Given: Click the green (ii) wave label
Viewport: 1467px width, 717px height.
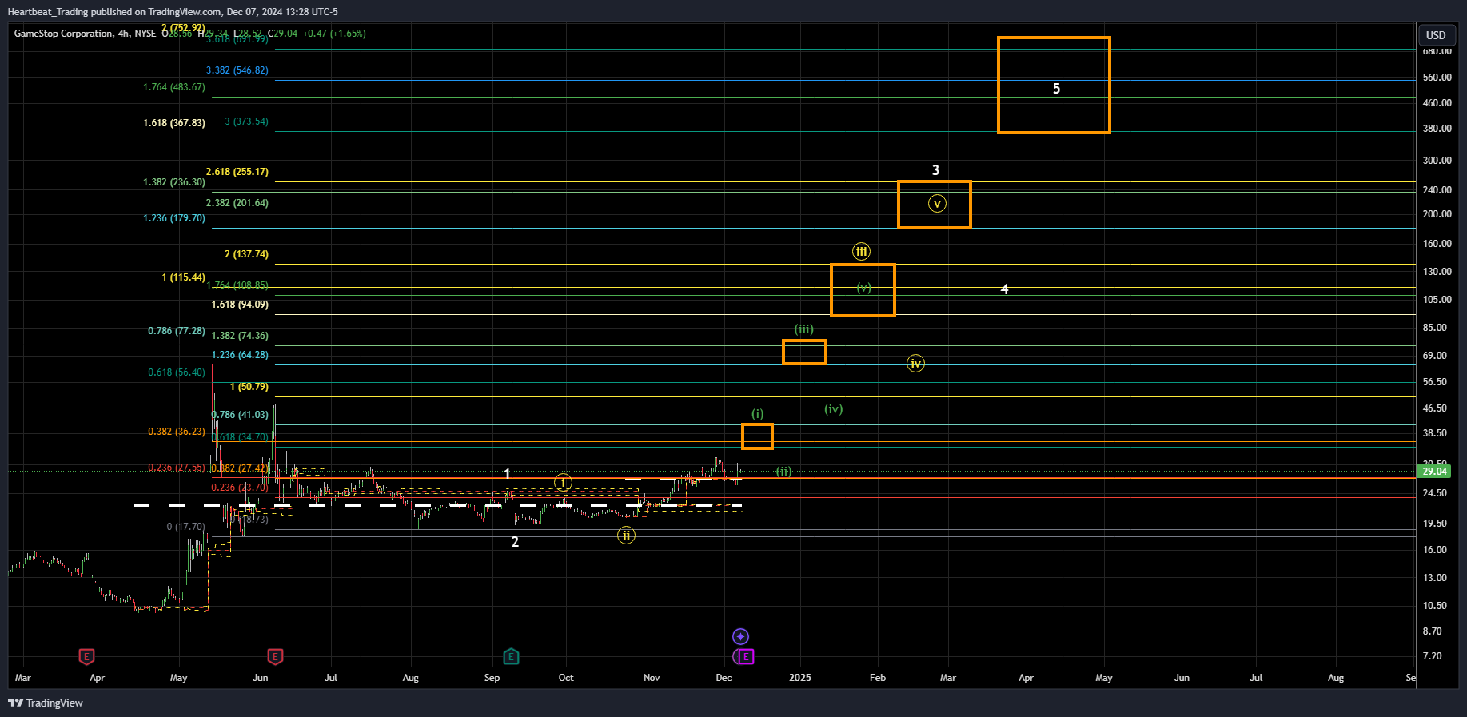Looking at the screenshot, I should (783, 472).
